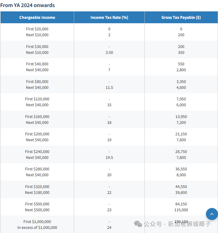Viewport: 218px width, 233px height.
Task: Click the 'From YA 2024 onwards' heading
Action: (x=27, y=5)
